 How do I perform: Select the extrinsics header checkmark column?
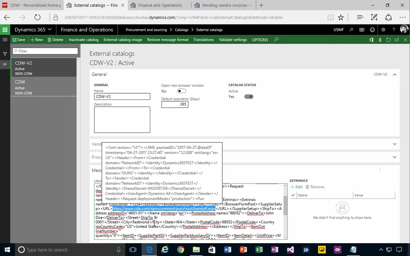(293, 195)
